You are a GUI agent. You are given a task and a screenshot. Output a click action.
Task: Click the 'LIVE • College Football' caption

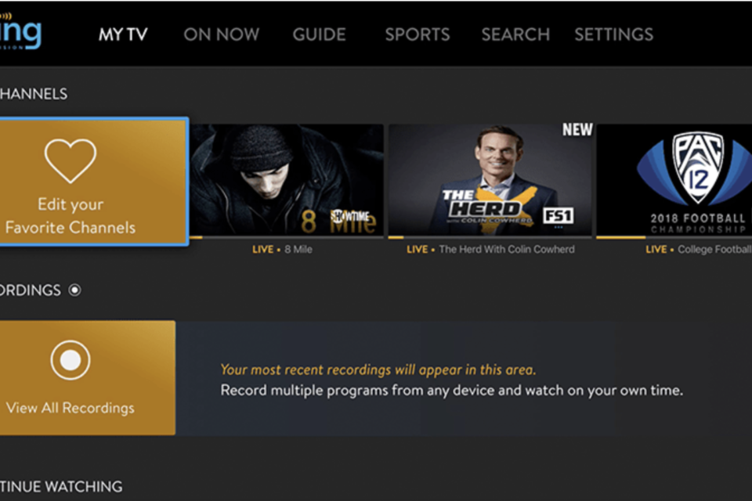coord(699,249)
